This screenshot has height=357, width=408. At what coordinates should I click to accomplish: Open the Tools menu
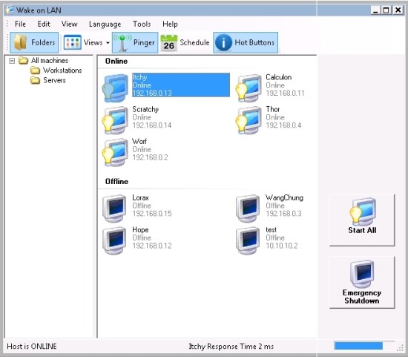pos(142,24)
